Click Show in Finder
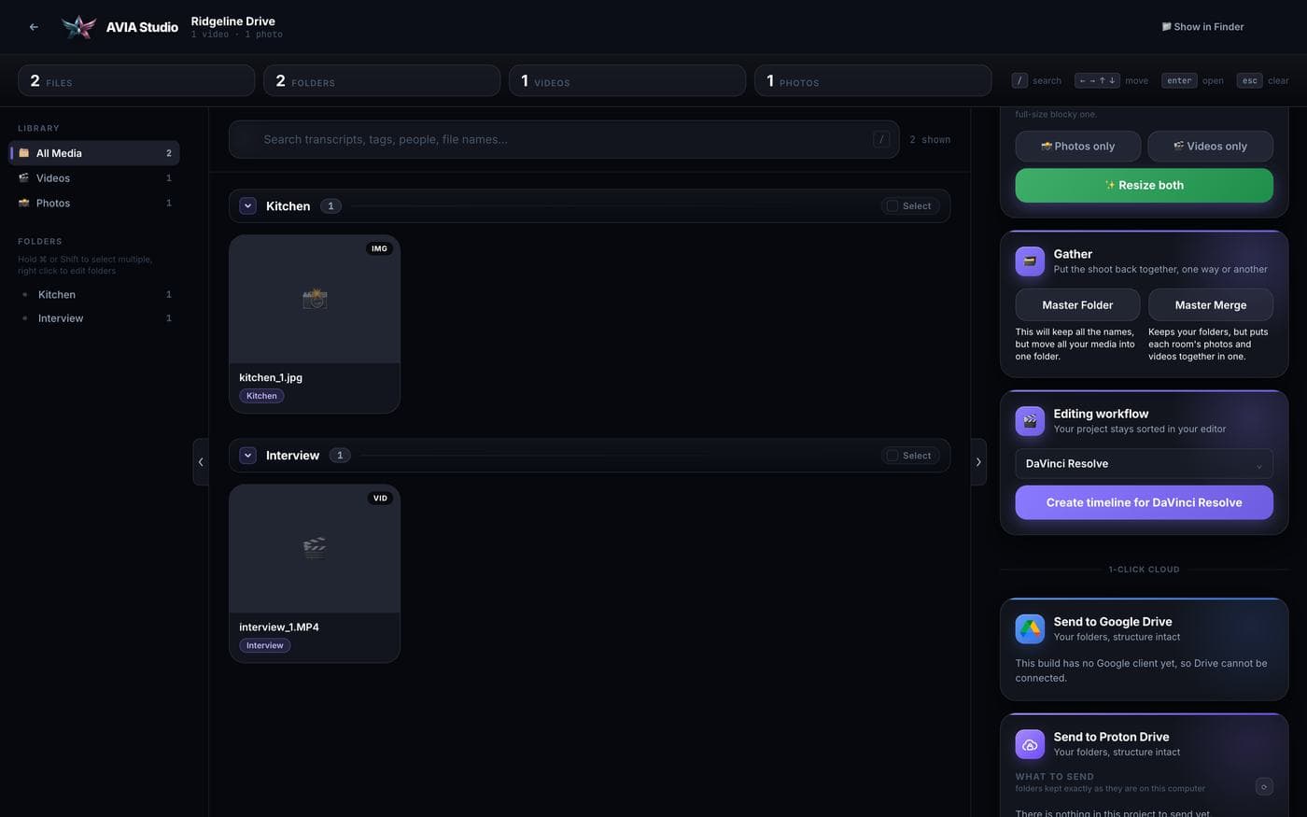This screenshot has width=1307, height=817. point(1202,27)
